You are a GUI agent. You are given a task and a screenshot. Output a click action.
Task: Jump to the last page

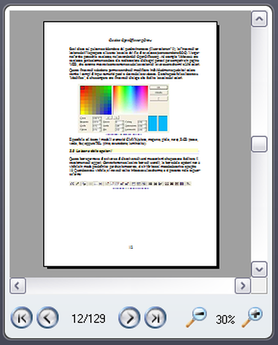155,318
